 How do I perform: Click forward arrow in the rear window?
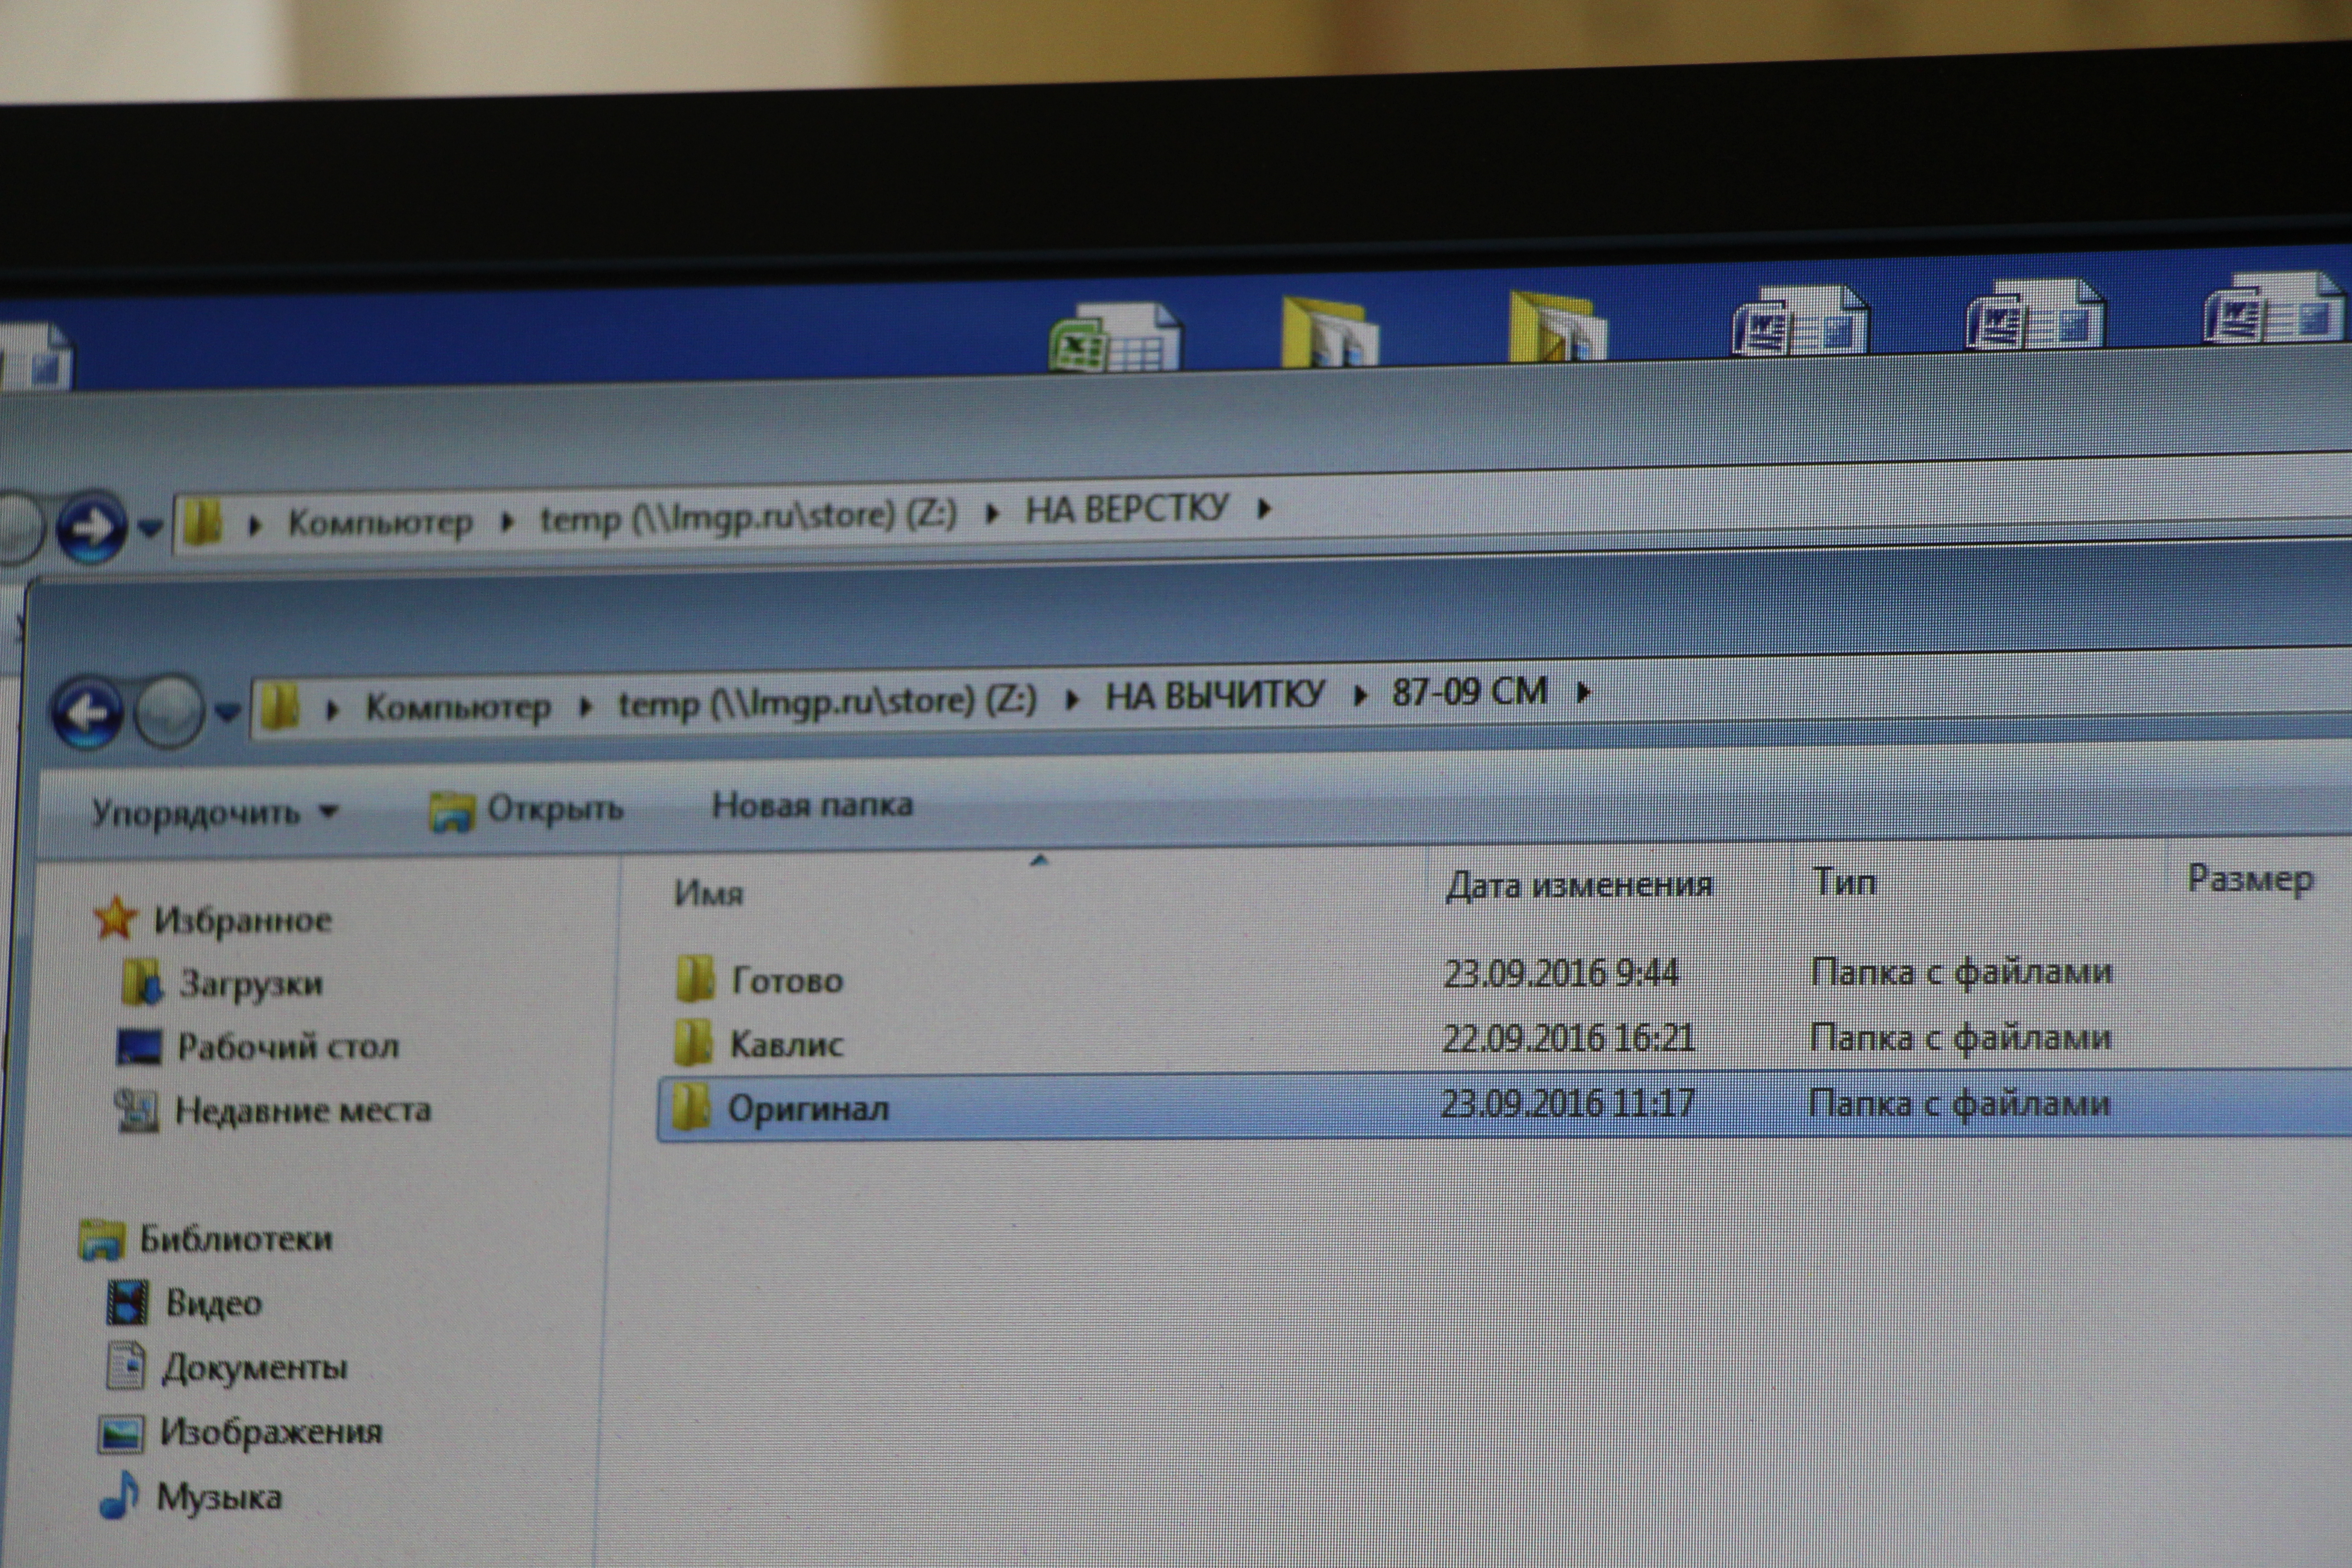point(91,527)
